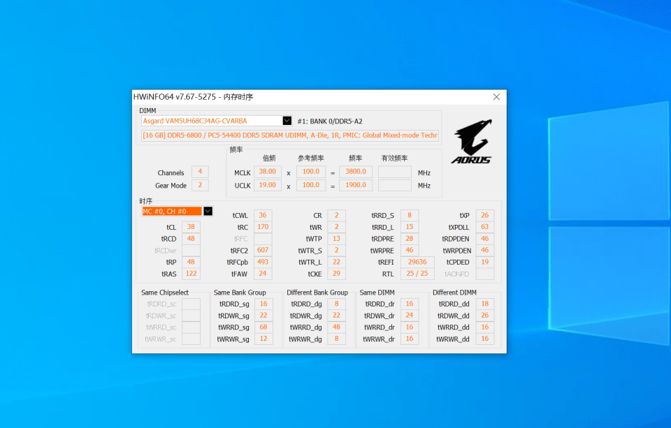
Task: Click tRDWR_dg value 22 under Different Bank Group
Action: pyautogui.click(x=336, y=315)
